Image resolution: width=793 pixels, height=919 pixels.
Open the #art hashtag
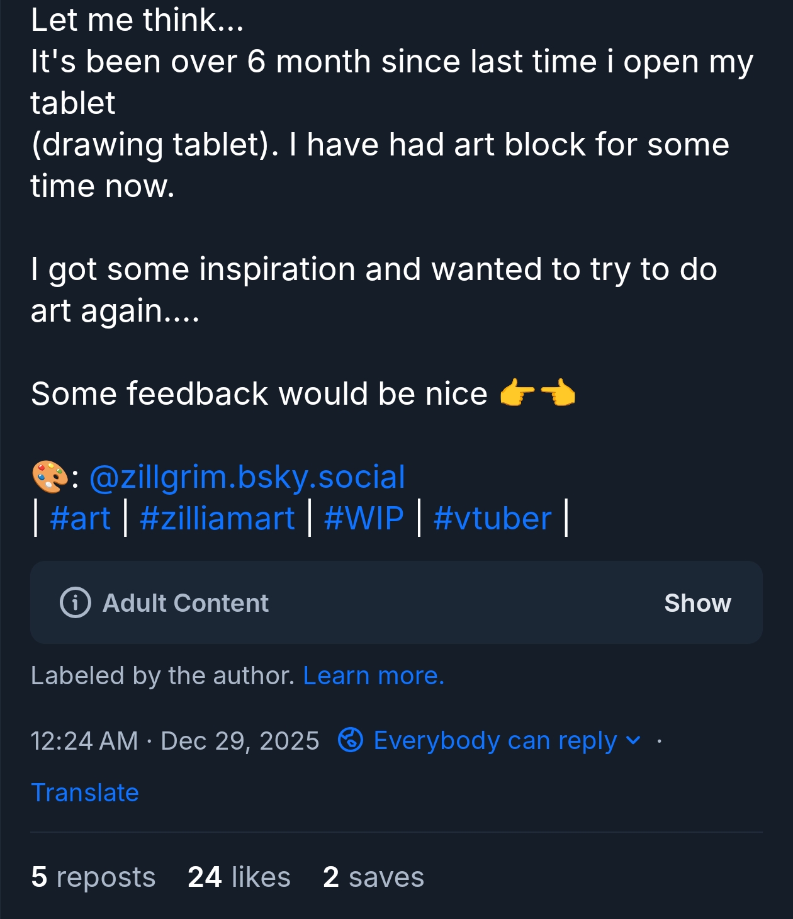tap(80, 518)
